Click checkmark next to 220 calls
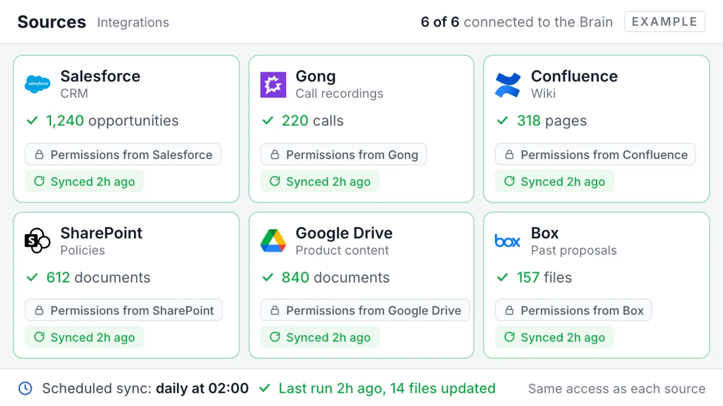Viewport: 723px width, 406px height. pos(268,120)
